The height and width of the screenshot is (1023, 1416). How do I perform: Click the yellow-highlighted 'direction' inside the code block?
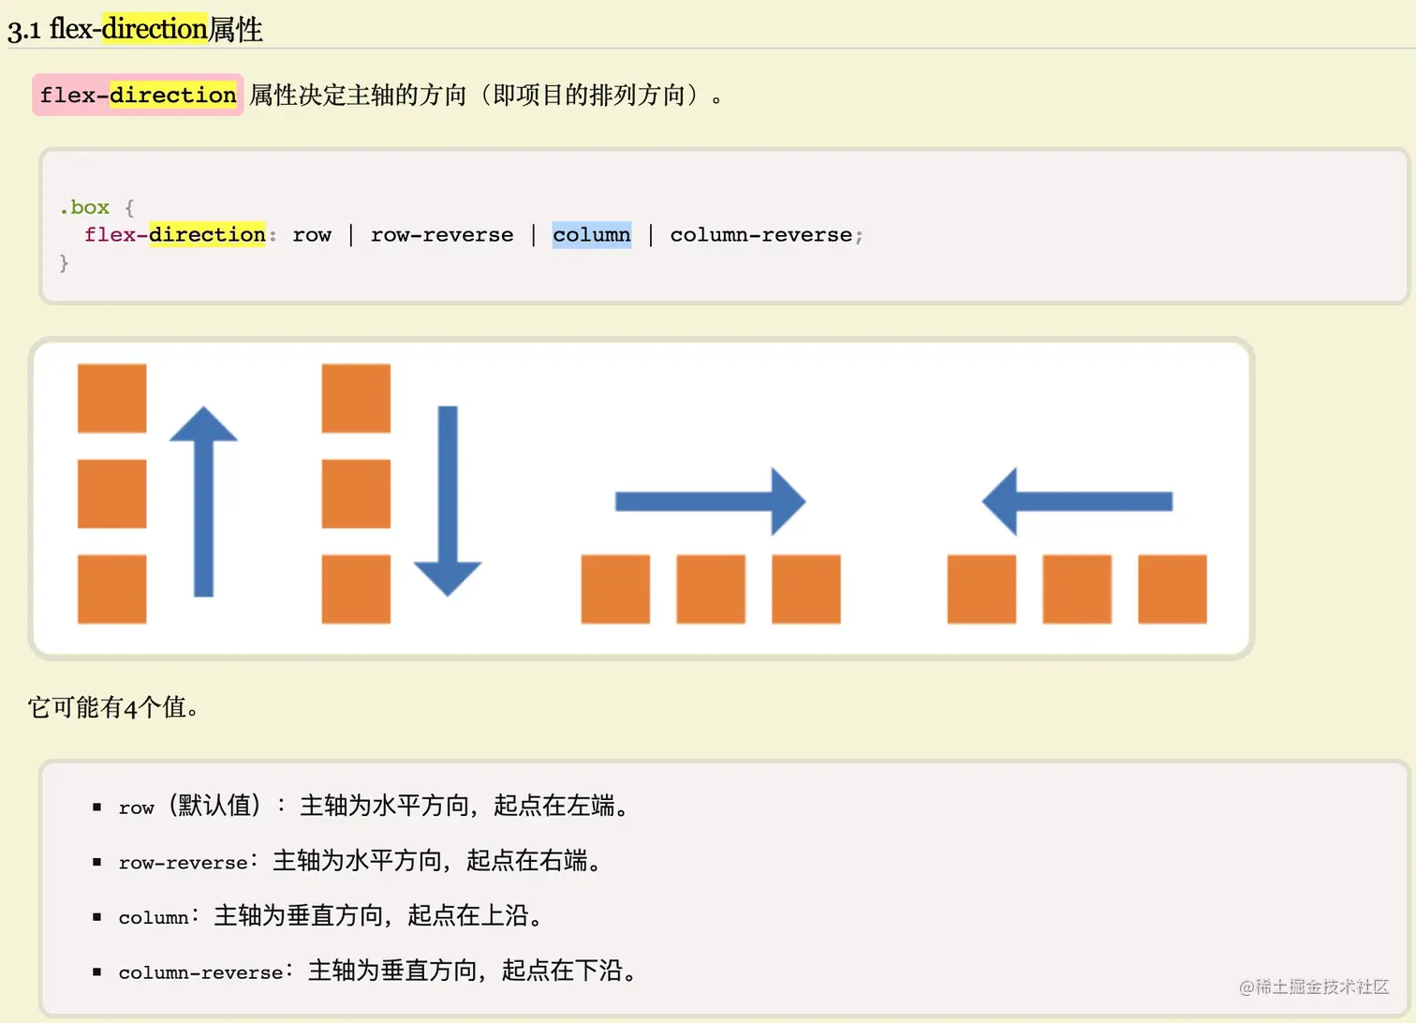point(206,235)
